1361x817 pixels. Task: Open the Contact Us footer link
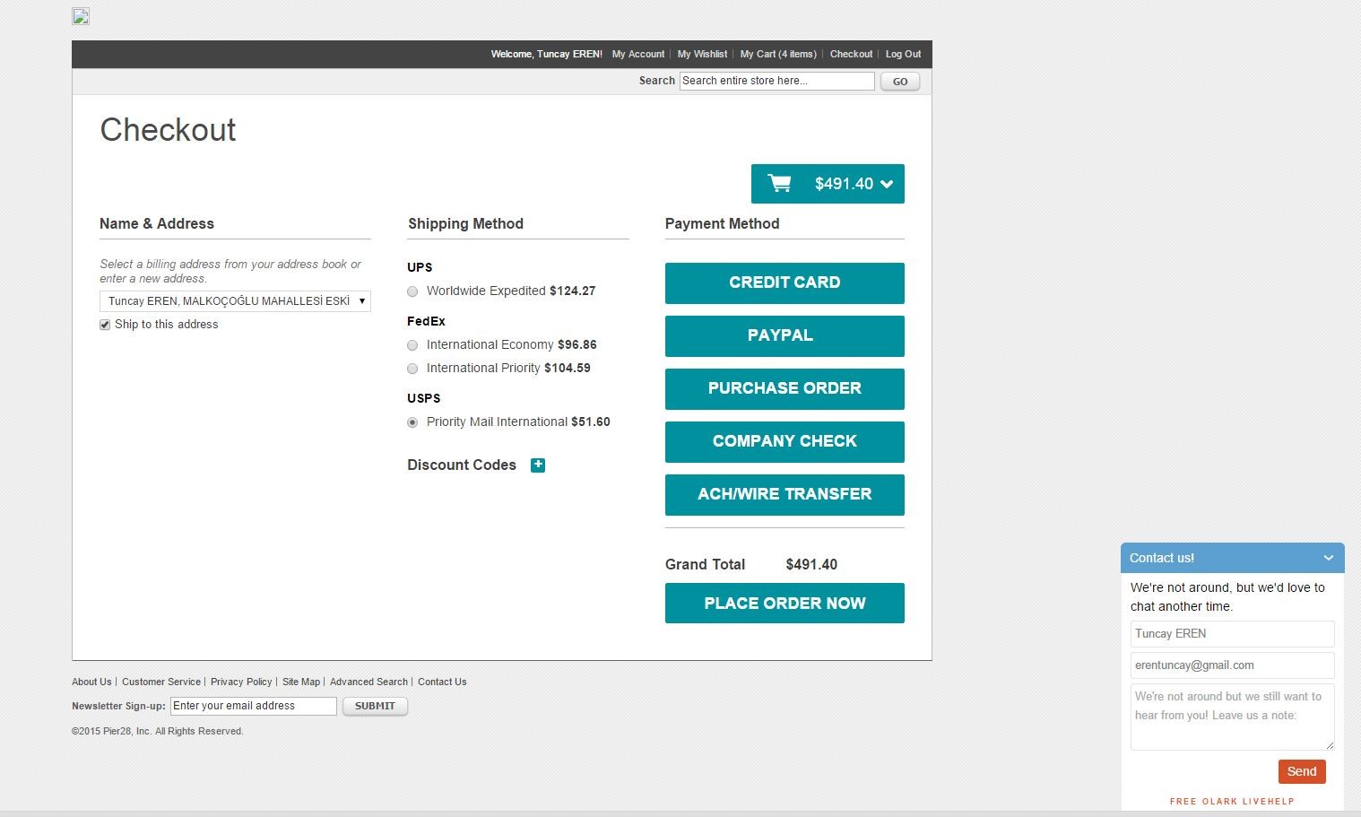[442, 682]
